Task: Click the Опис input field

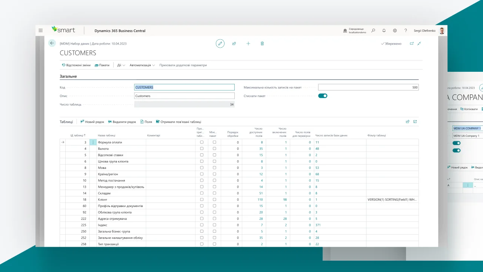Action: click(185, 96)
